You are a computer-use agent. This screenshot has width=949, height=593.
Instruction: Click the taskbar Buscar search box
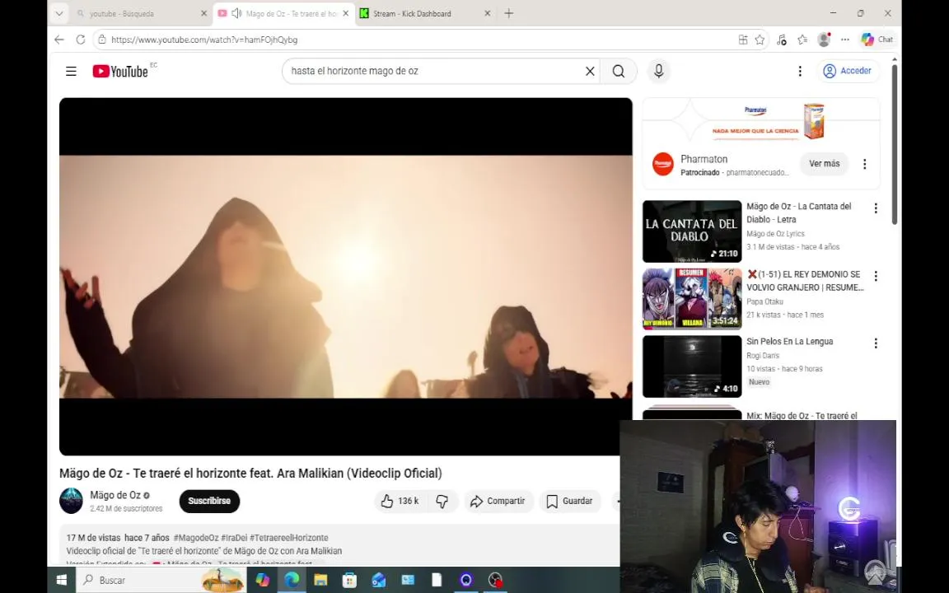pos(161,580)
